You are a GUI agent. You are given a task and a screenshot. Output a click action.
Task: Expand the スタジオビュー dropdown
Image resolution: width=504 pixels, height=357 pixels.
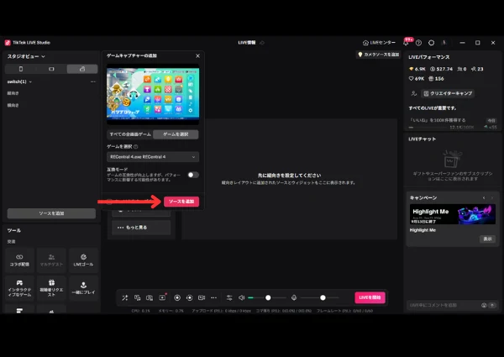point(26,56)
